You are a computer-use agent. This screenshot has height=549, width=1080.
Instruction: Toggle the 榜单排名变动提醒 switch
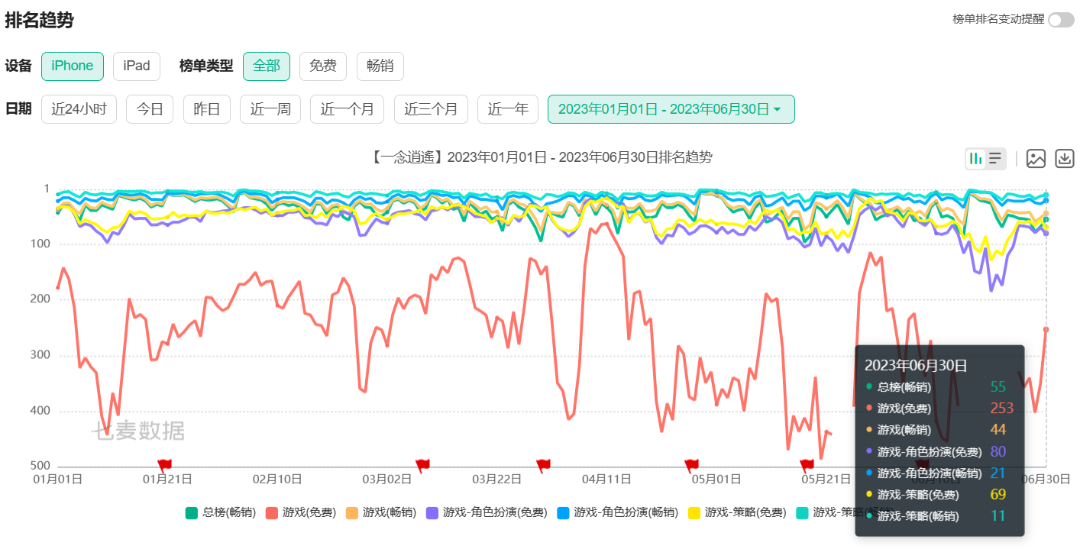point(1061,20)
